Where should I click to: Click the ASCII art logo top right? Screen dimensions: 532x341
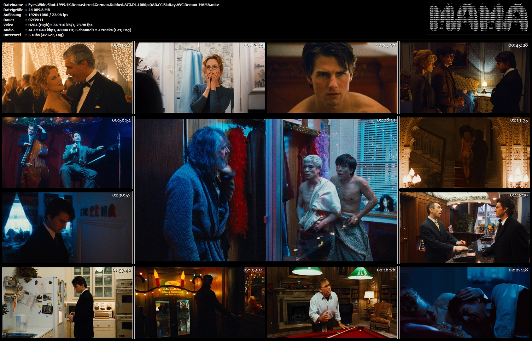coord(479,17)
